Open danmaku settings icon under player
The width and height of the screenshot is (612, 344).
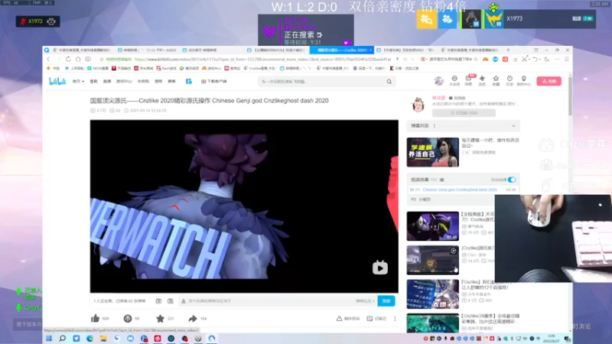click(170, 301)
